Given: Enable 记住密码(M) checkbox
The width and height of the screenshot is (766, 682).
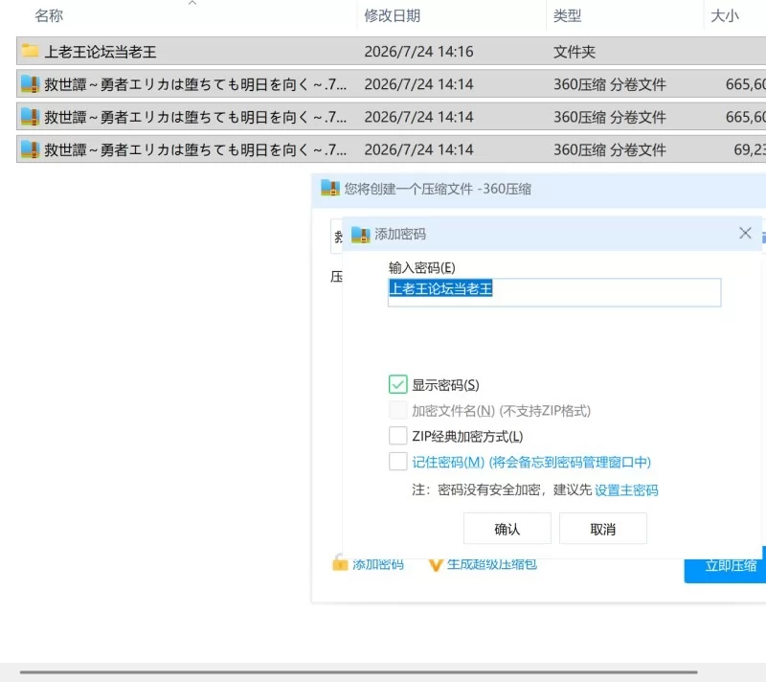Looking at the screenshot, I should 397,462.
